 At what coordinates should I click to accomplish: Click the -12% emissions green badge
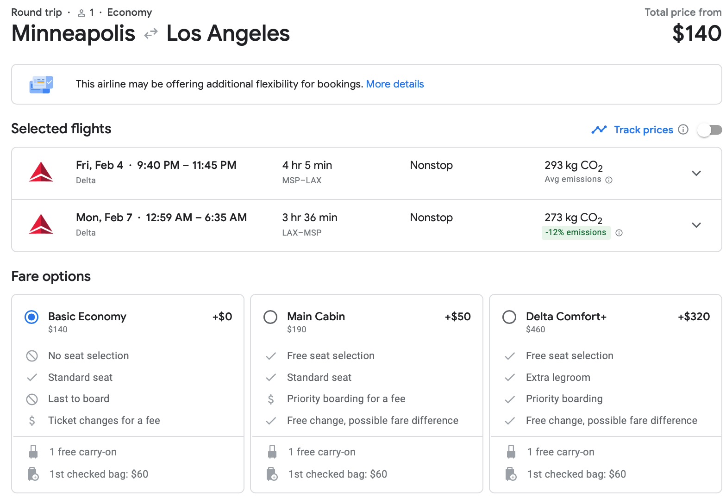[x=576, y=232]
